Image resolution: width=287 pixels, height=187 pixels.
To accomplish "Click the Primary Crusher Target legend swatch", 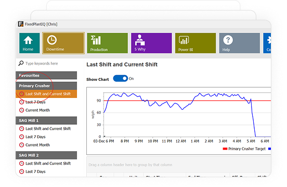I will pyautogui.click(x=225, y=149).
